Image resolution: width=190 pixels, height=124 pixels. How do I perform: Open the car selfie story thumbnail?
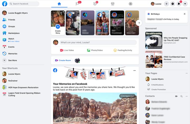pyautogui.click(x=73, y=23)
